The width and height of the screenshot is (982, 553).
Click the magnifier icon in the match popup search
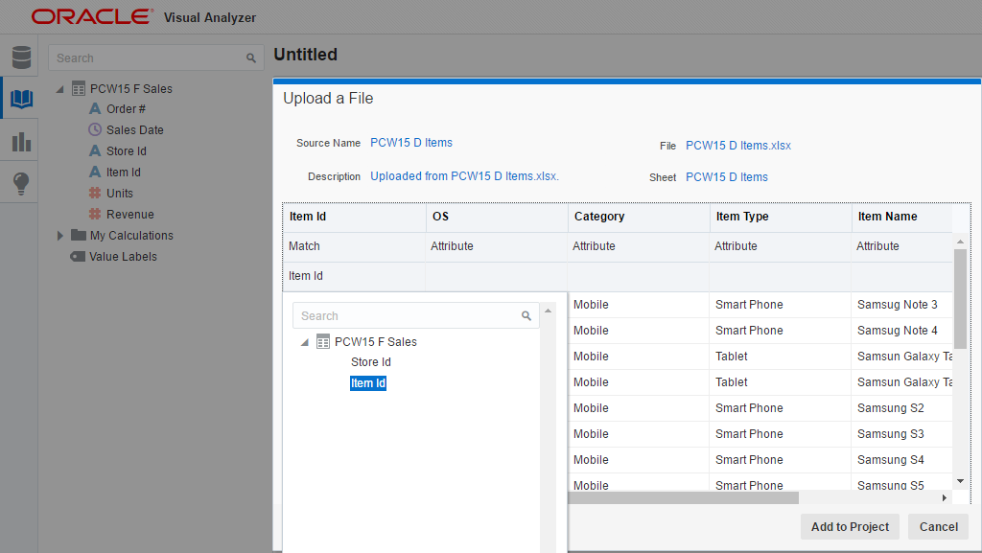pyautogui.click(x=526, y=316)
